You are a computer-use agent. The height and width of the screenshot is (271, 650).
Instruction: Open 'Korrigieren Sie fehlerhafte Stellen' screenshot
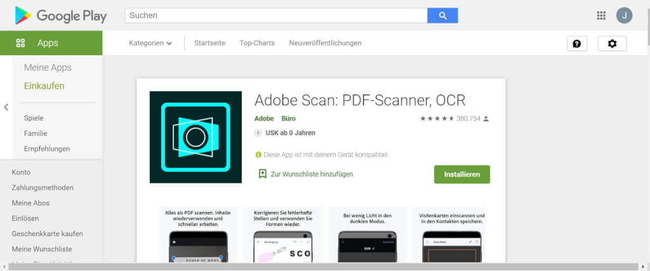pyautogui.click(x=282, y=234)
